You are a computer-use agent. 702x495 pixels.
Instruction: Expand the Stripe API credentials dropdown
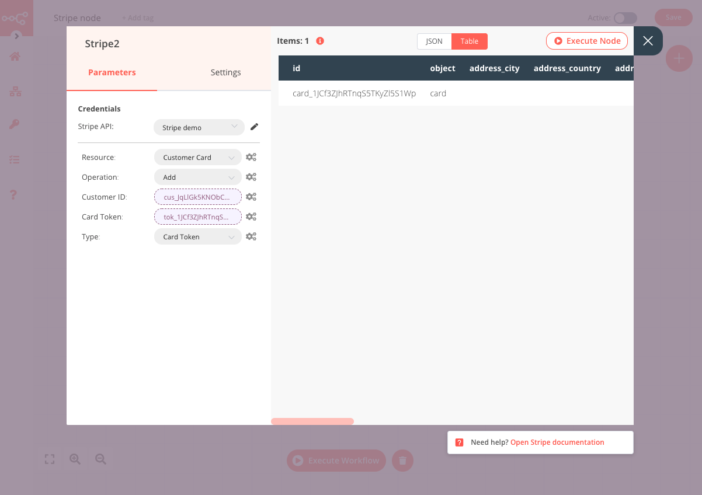pyautogui.click(x=199, y=127)
